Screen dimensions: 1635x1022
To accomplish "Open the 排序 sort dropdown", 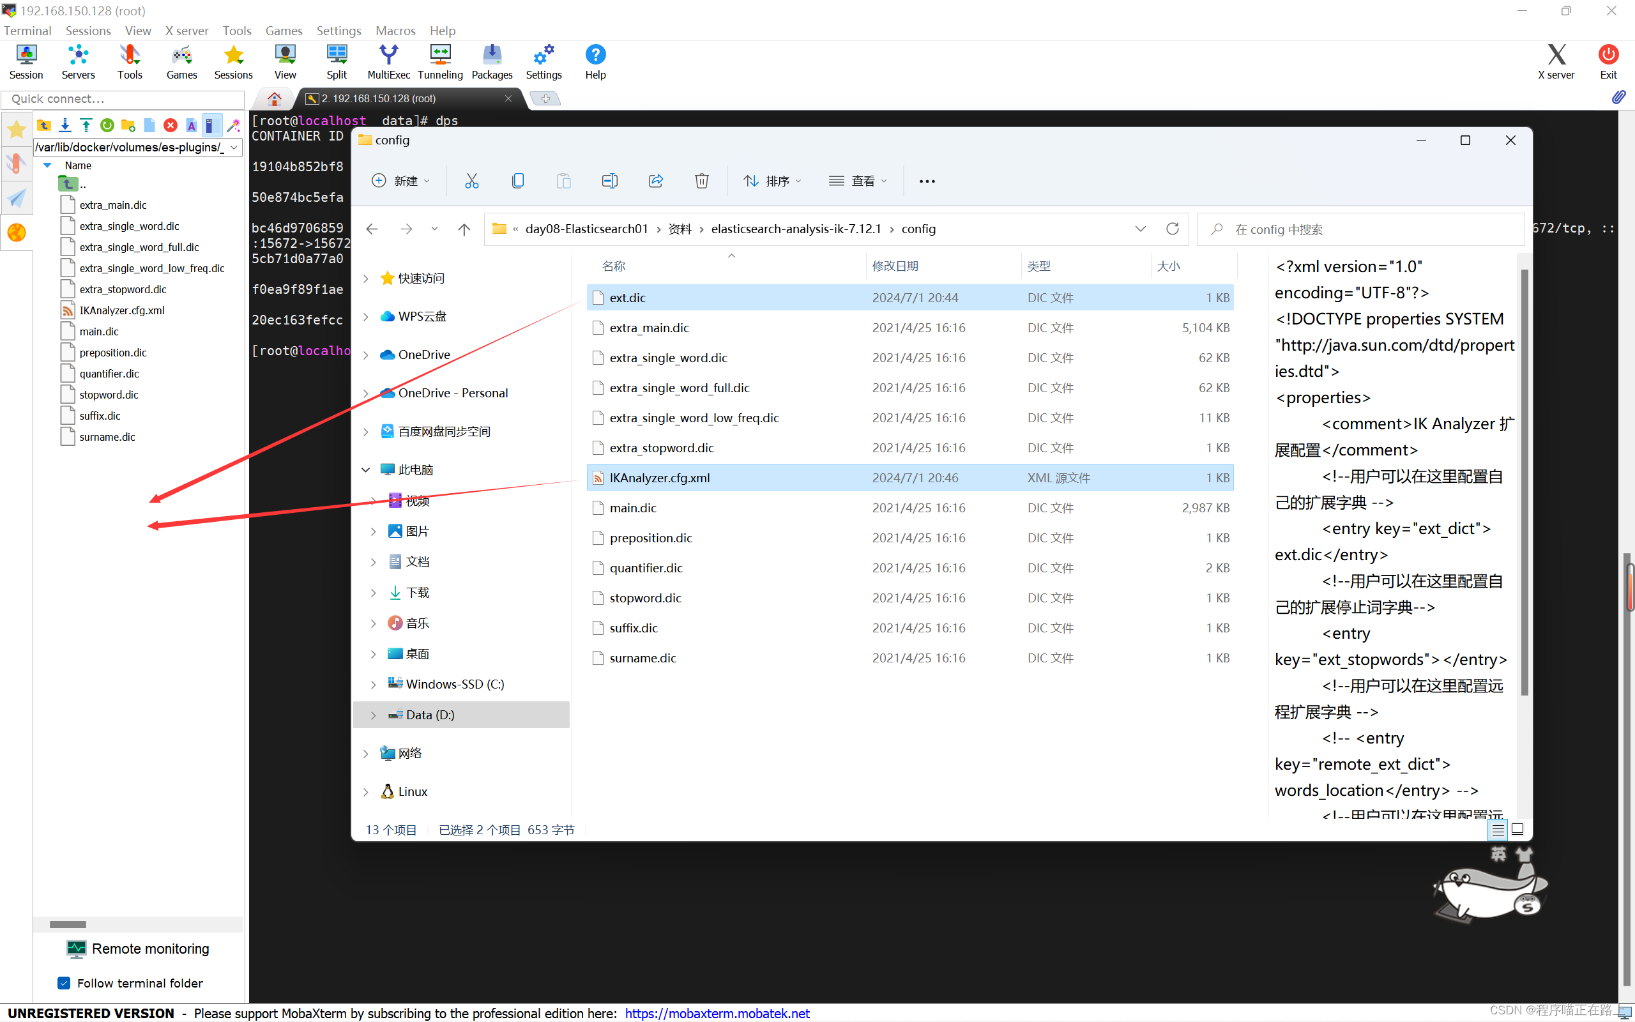I will (772, 181).
